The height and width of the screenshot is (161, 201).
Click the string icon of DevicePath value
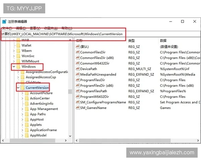click(x=77, y=69)
